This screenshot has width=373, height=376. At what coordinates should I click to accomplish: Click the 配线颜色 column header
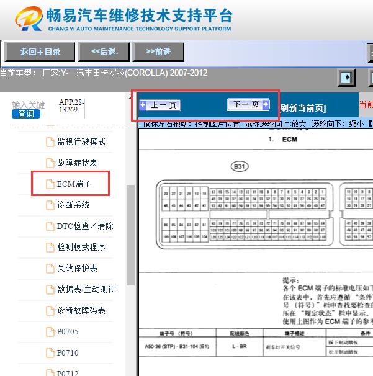pyautogui.click(x=240, y=333)
